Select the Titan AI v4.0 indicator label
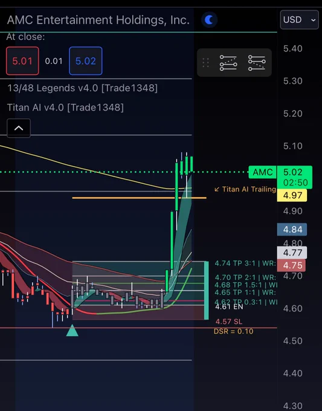 click(x=65, y=108)
